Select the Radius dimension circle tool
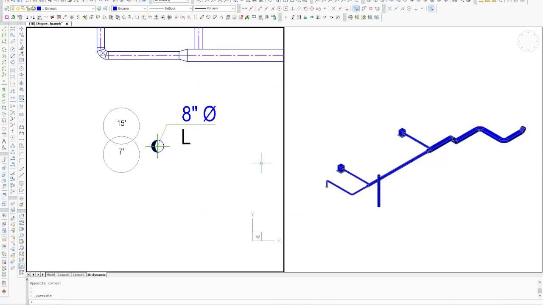The image size is (543, 305). pos(13,50)
